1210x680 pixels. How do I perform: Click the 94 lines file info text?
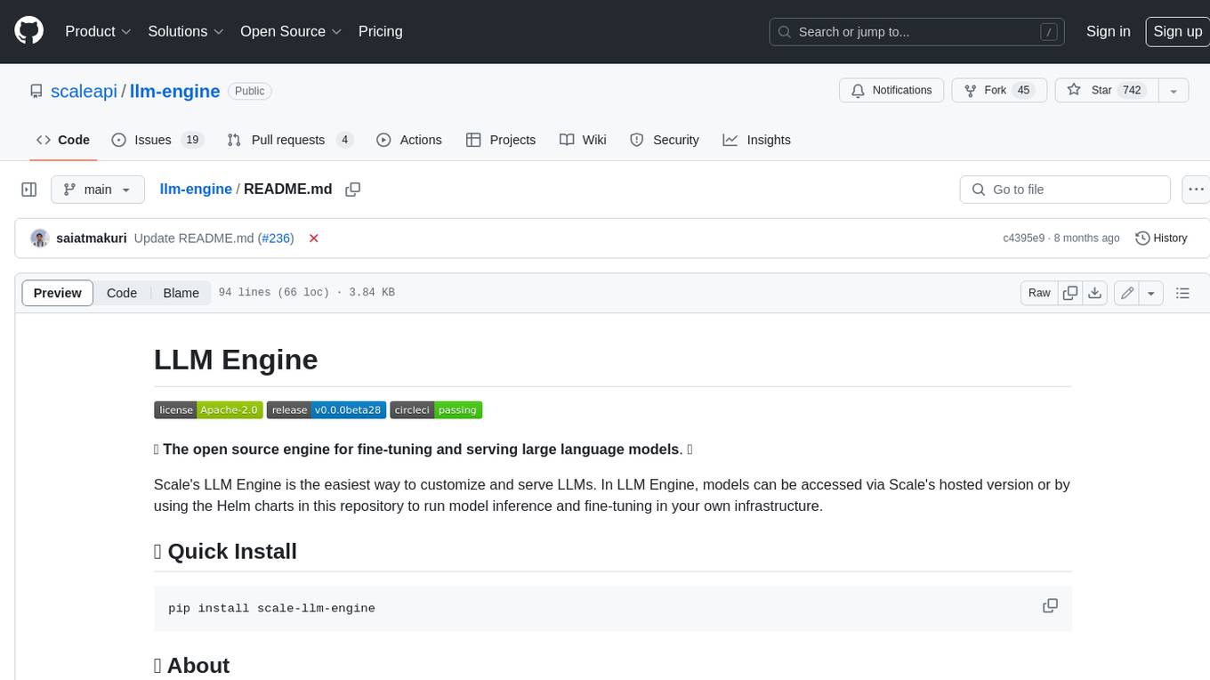coord(306,293)
